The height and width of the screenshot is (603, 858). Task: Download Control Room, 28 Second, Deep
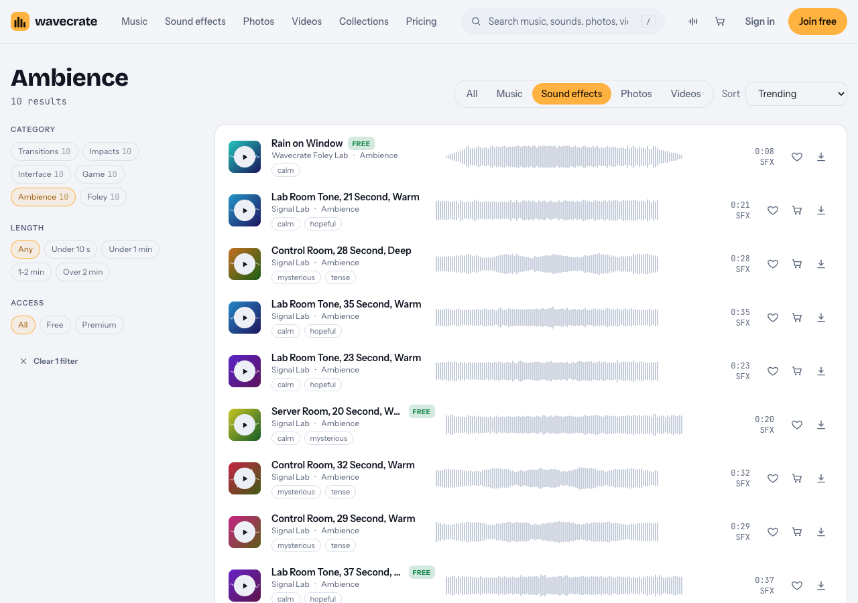pyautogui.click(x=821, y=264)
